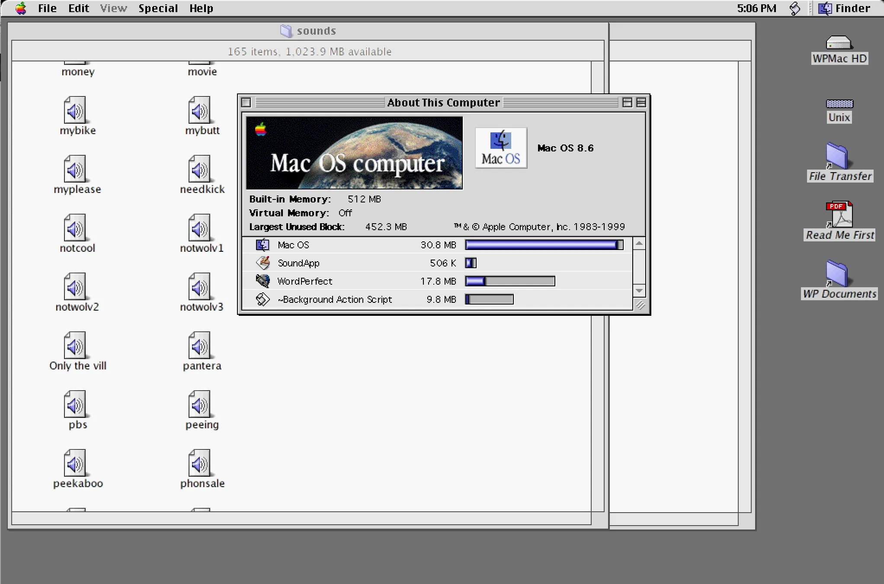Image resolution: width=884 pixels, height=584 pixels.
Task: Select the myplease sound icon
Action: pyautogui.click(x=75, y=169)
